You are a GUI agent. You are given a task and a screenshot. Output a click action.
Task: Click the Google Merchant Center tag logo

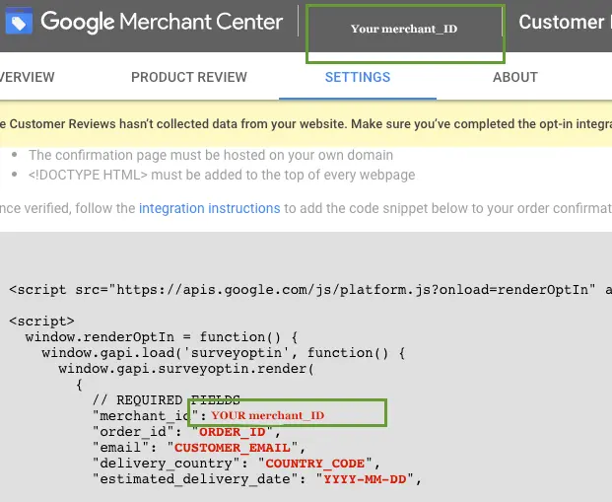(x=19, y=21)
